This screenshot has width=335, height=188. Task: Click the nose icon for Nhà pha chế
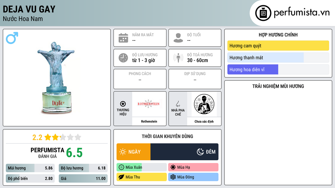[178, 104]
